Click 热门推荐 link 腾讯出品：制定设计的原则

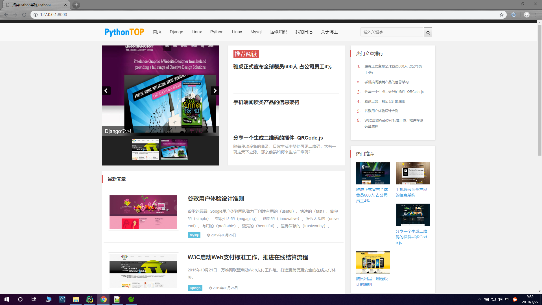pyautogui.click(x=372, y=282)
